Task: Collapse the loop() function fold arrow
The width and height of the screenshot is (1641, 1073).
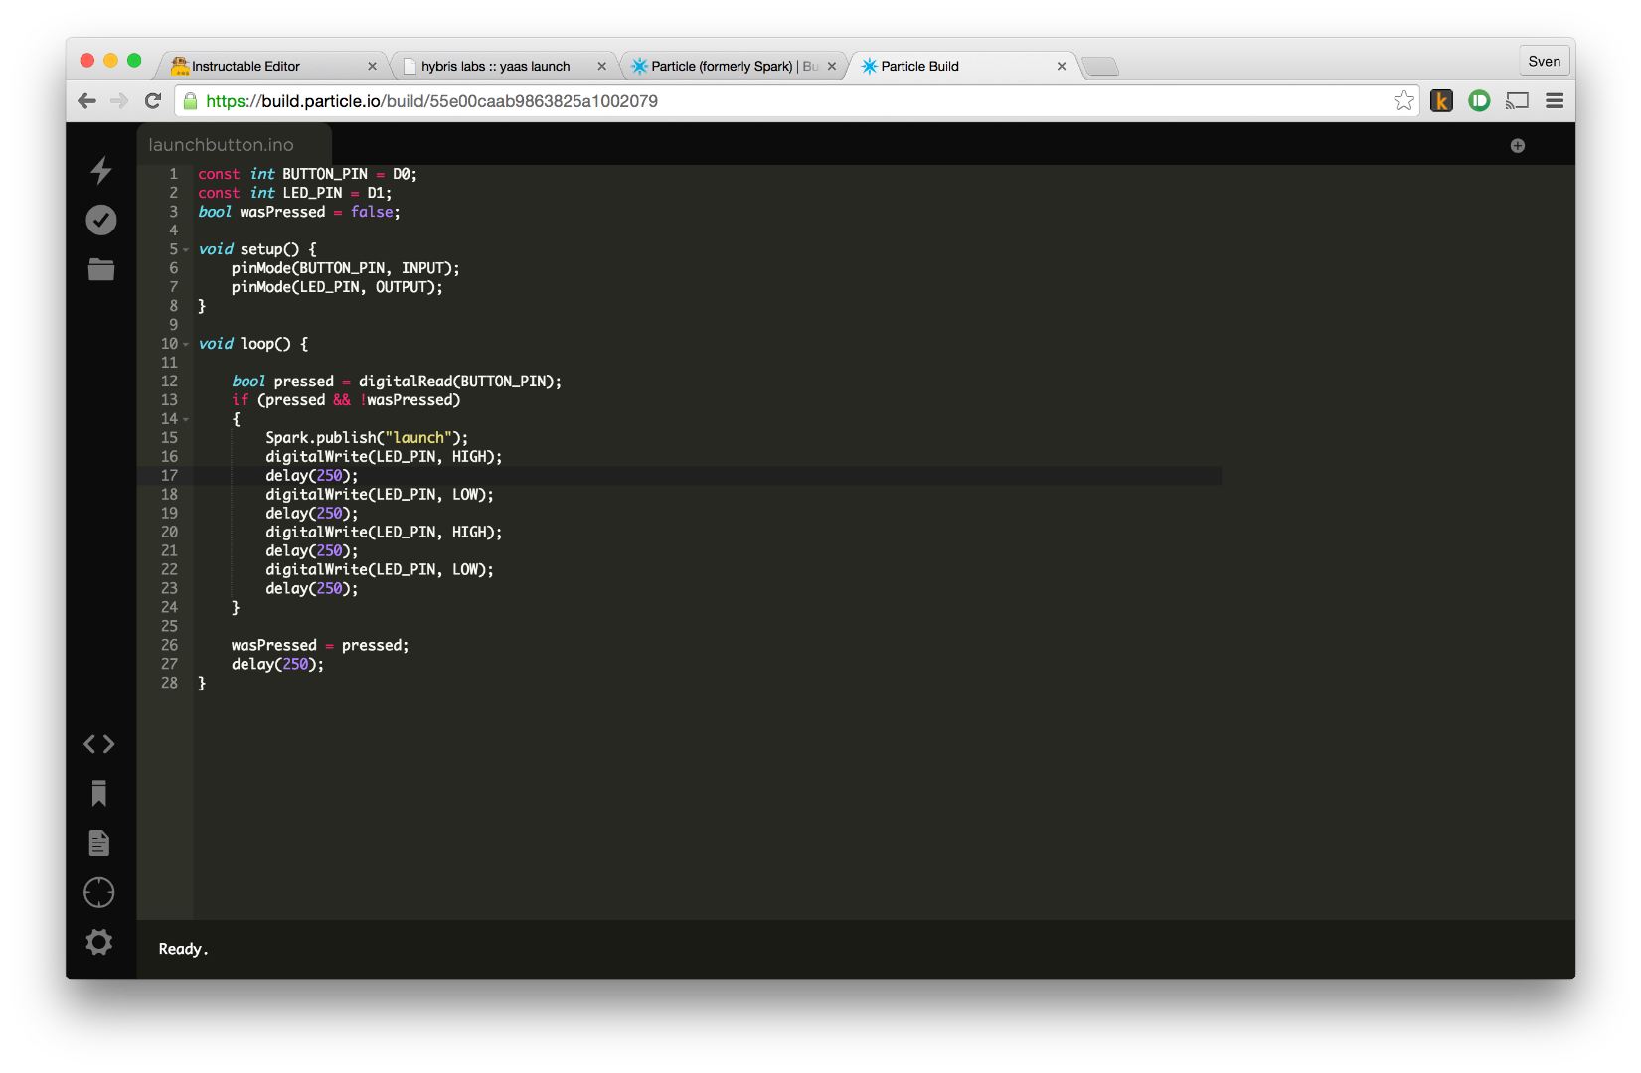Action: [184, 344]
